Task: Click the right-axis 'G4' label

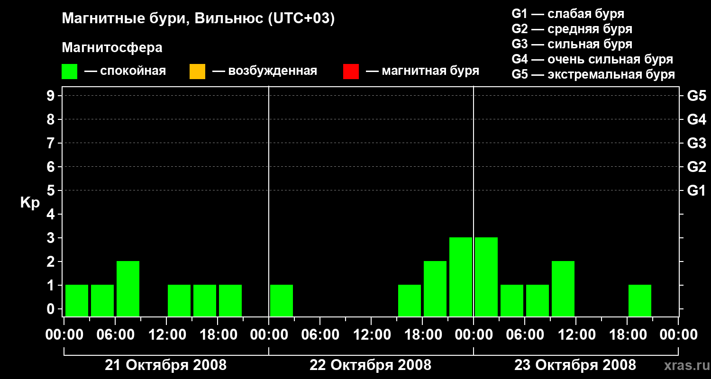Action: click(x=696, y=119)
